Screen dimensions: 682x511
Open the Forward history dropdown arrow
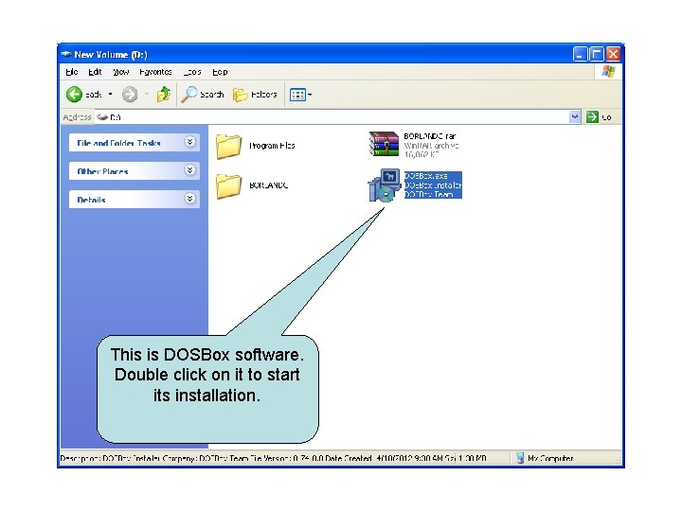click(x=147, y=94)
